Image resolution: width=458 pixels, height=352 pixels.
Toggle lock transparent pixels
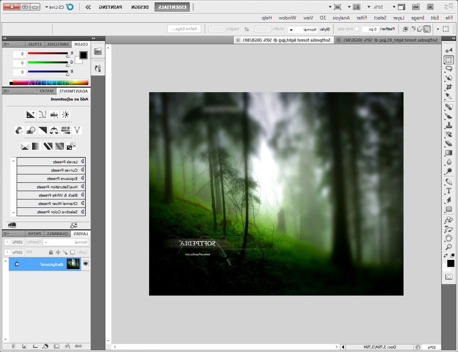[x=73, y=252]
